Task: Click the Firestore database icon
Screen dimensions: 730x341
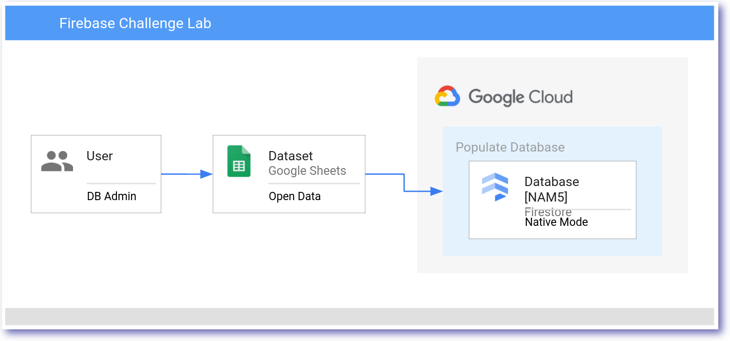Action: 495,187
